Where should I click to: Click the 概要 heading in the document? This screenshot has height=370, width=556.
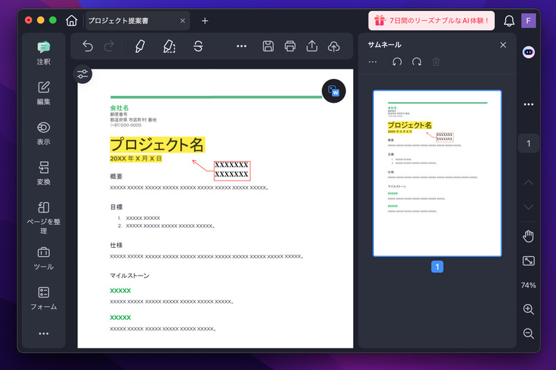click(116, 176)
